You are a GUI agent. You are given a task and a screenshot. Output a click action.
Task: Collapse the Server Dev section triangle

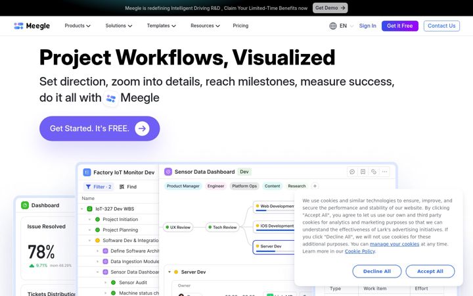(169, 272)
